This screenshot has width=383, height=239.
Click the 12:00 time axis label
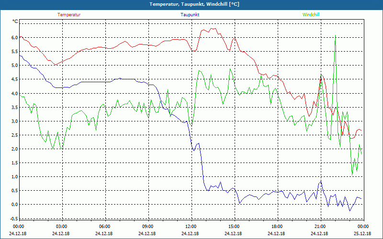coord(191,227)
